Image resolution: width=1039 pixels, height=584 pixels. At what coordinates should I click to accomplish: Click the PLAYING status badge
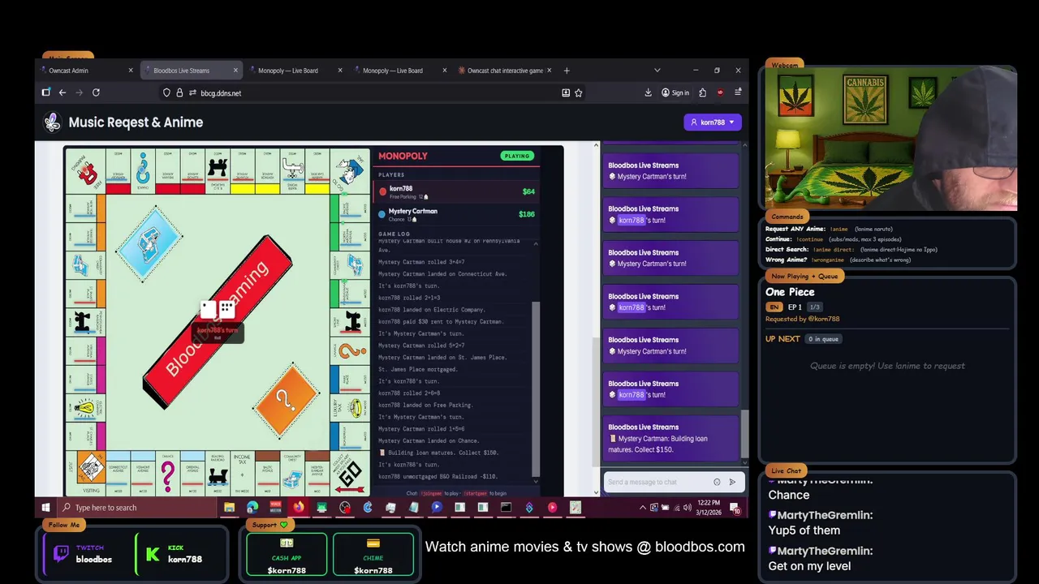(516, 156)
